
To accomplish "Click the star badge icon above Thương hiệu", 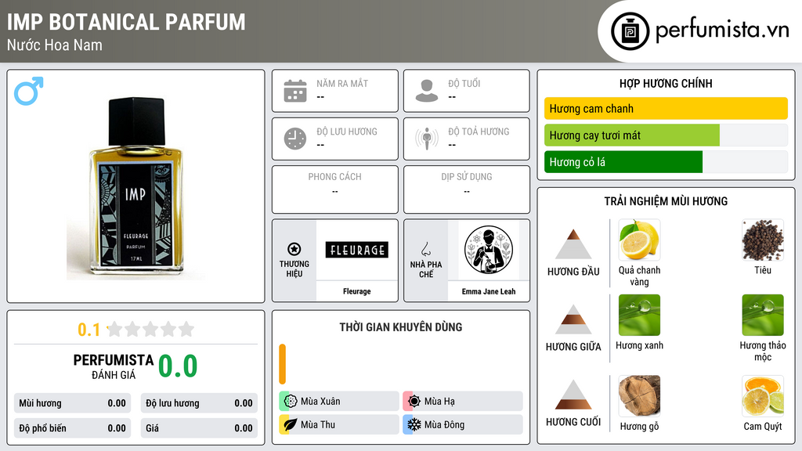I will point(294,249).
